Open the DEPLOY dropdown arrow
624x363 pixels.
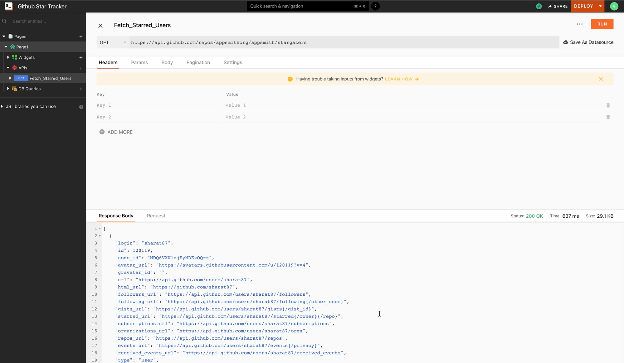tap(600, 6)
